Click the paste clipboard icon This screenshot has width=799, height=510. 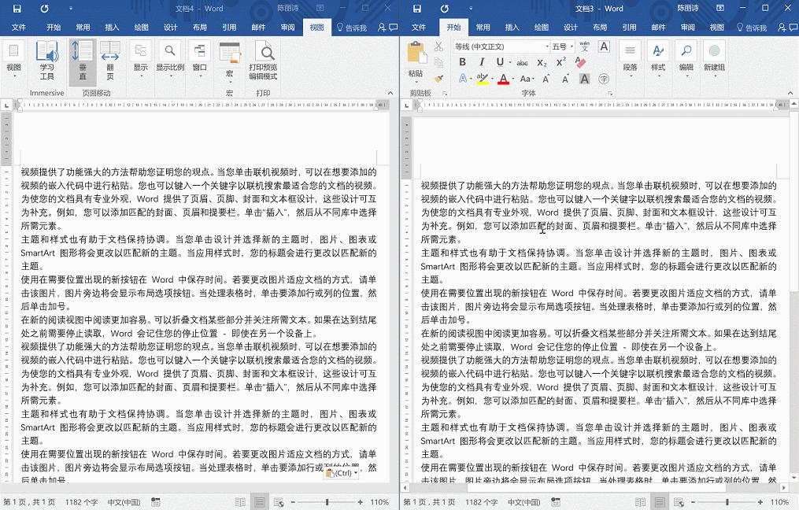point(416,53)
